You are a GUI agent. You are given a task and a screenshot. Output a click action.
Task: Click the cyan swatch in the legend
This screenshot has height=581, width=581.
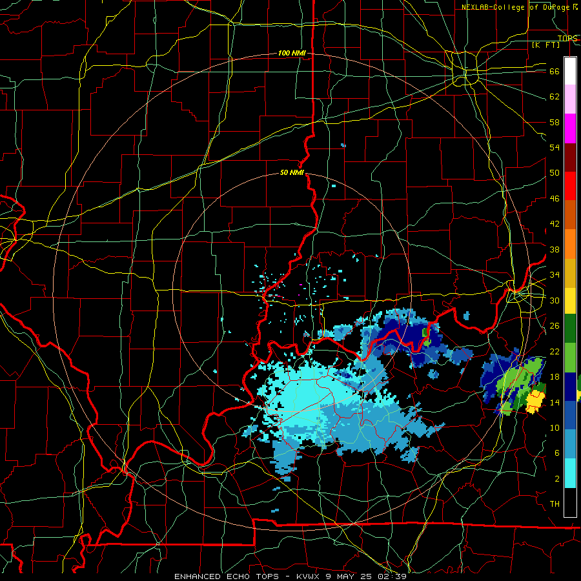[x=570, y=473]
